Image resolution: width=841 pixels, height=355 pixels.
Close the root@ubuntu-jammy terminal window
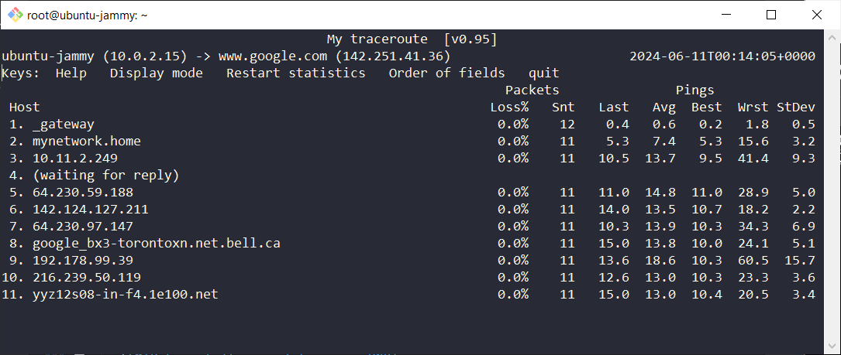[x=815, y=15]
